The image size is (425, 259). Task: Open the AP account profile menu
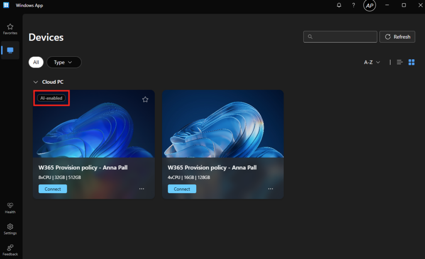click(x=369, y=5)
